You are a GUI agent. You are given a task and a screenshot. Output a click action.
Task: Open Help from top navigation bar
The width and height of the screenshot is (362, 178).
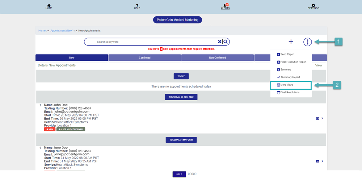(137, 7)
